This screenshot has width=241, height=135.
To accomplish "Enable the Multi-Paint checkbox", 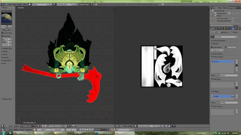I will (2, 36).
